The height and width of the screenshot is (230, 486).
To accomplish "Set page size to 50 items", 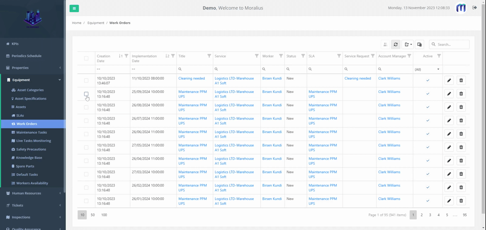I will (x=92, y=215).
